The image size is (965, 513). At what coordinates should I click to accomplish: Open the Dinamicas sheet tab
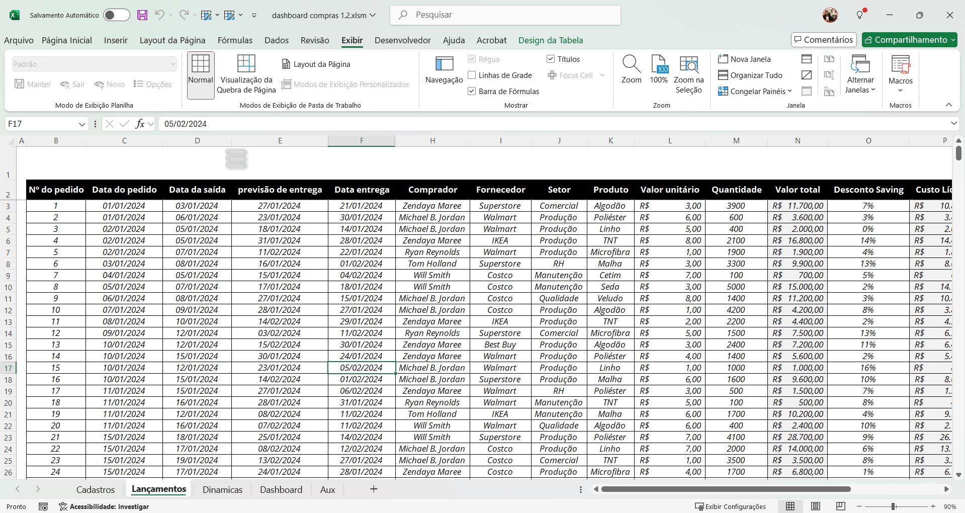tap(222, 489)
